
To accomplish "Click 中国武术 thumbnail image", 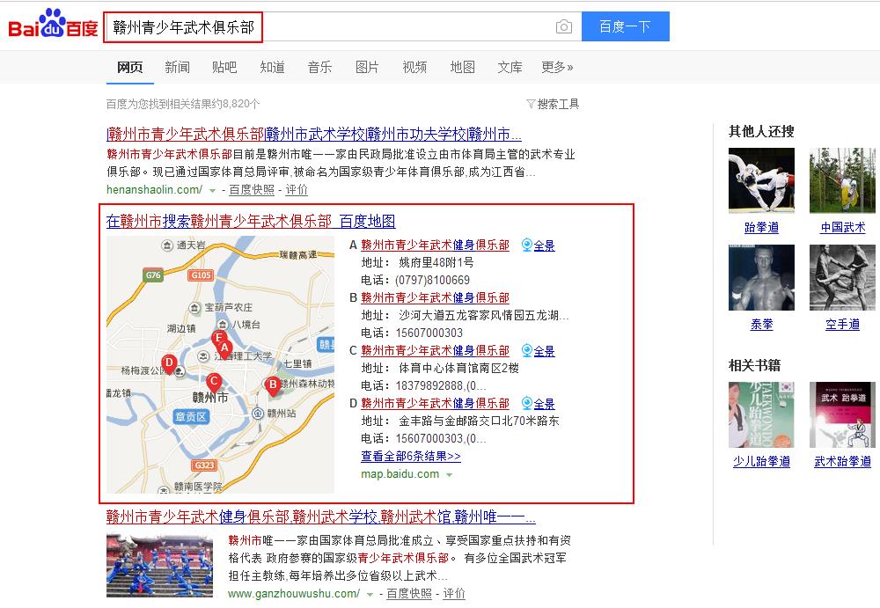I will click(842, 180).
